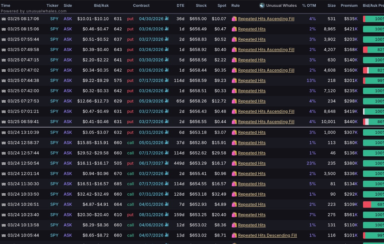
Task: Sort by Ticker column header
Action: pyautogui.click(x=52, y=5)
